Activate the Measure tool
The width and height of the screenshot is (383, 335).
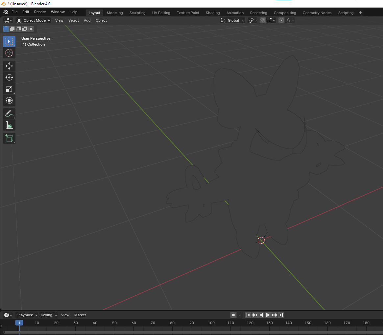[x=9, y=125]
